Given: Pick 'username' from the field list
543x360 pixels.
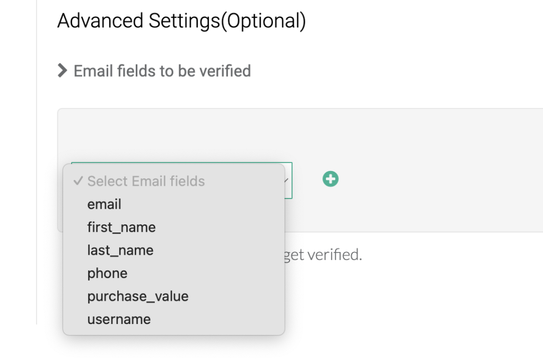Looking at the screenshot, I should [174, 319].
